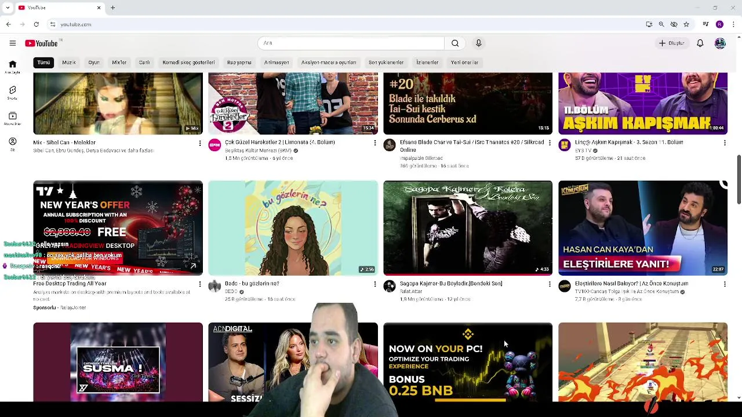This screenshot has width=742, height=417.
Task: Open TV100 channel avatar
Action: click(565, 286)
